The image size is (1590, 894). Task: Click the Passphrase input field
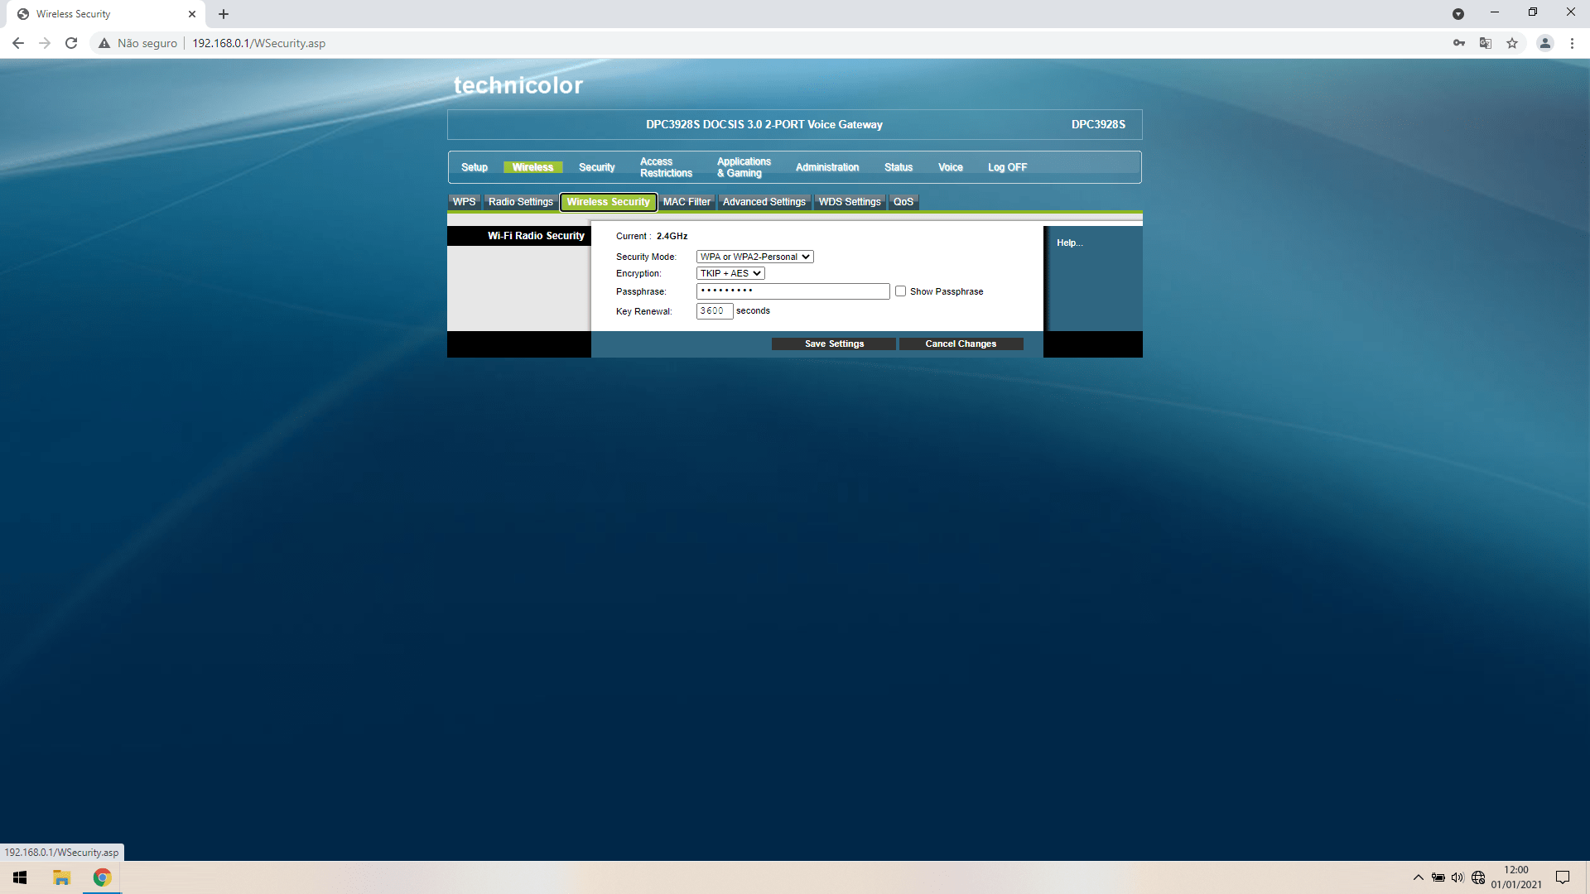point(793,291)
